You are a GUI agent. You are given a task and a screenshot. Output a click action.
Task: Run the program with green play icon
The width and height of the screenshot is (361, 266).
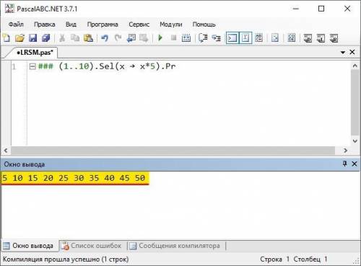160,38
